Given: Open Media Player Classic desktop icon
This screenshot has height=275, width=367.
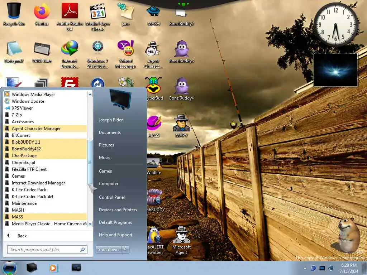Looking at the screenshot, I should pos(98,16).
